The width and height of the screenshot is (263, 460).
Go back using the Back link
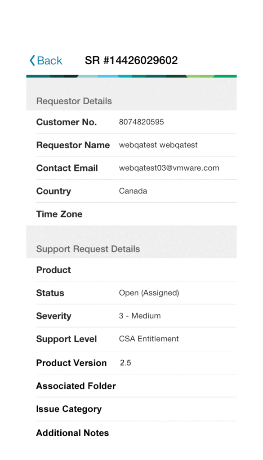(x=46, y=61)
